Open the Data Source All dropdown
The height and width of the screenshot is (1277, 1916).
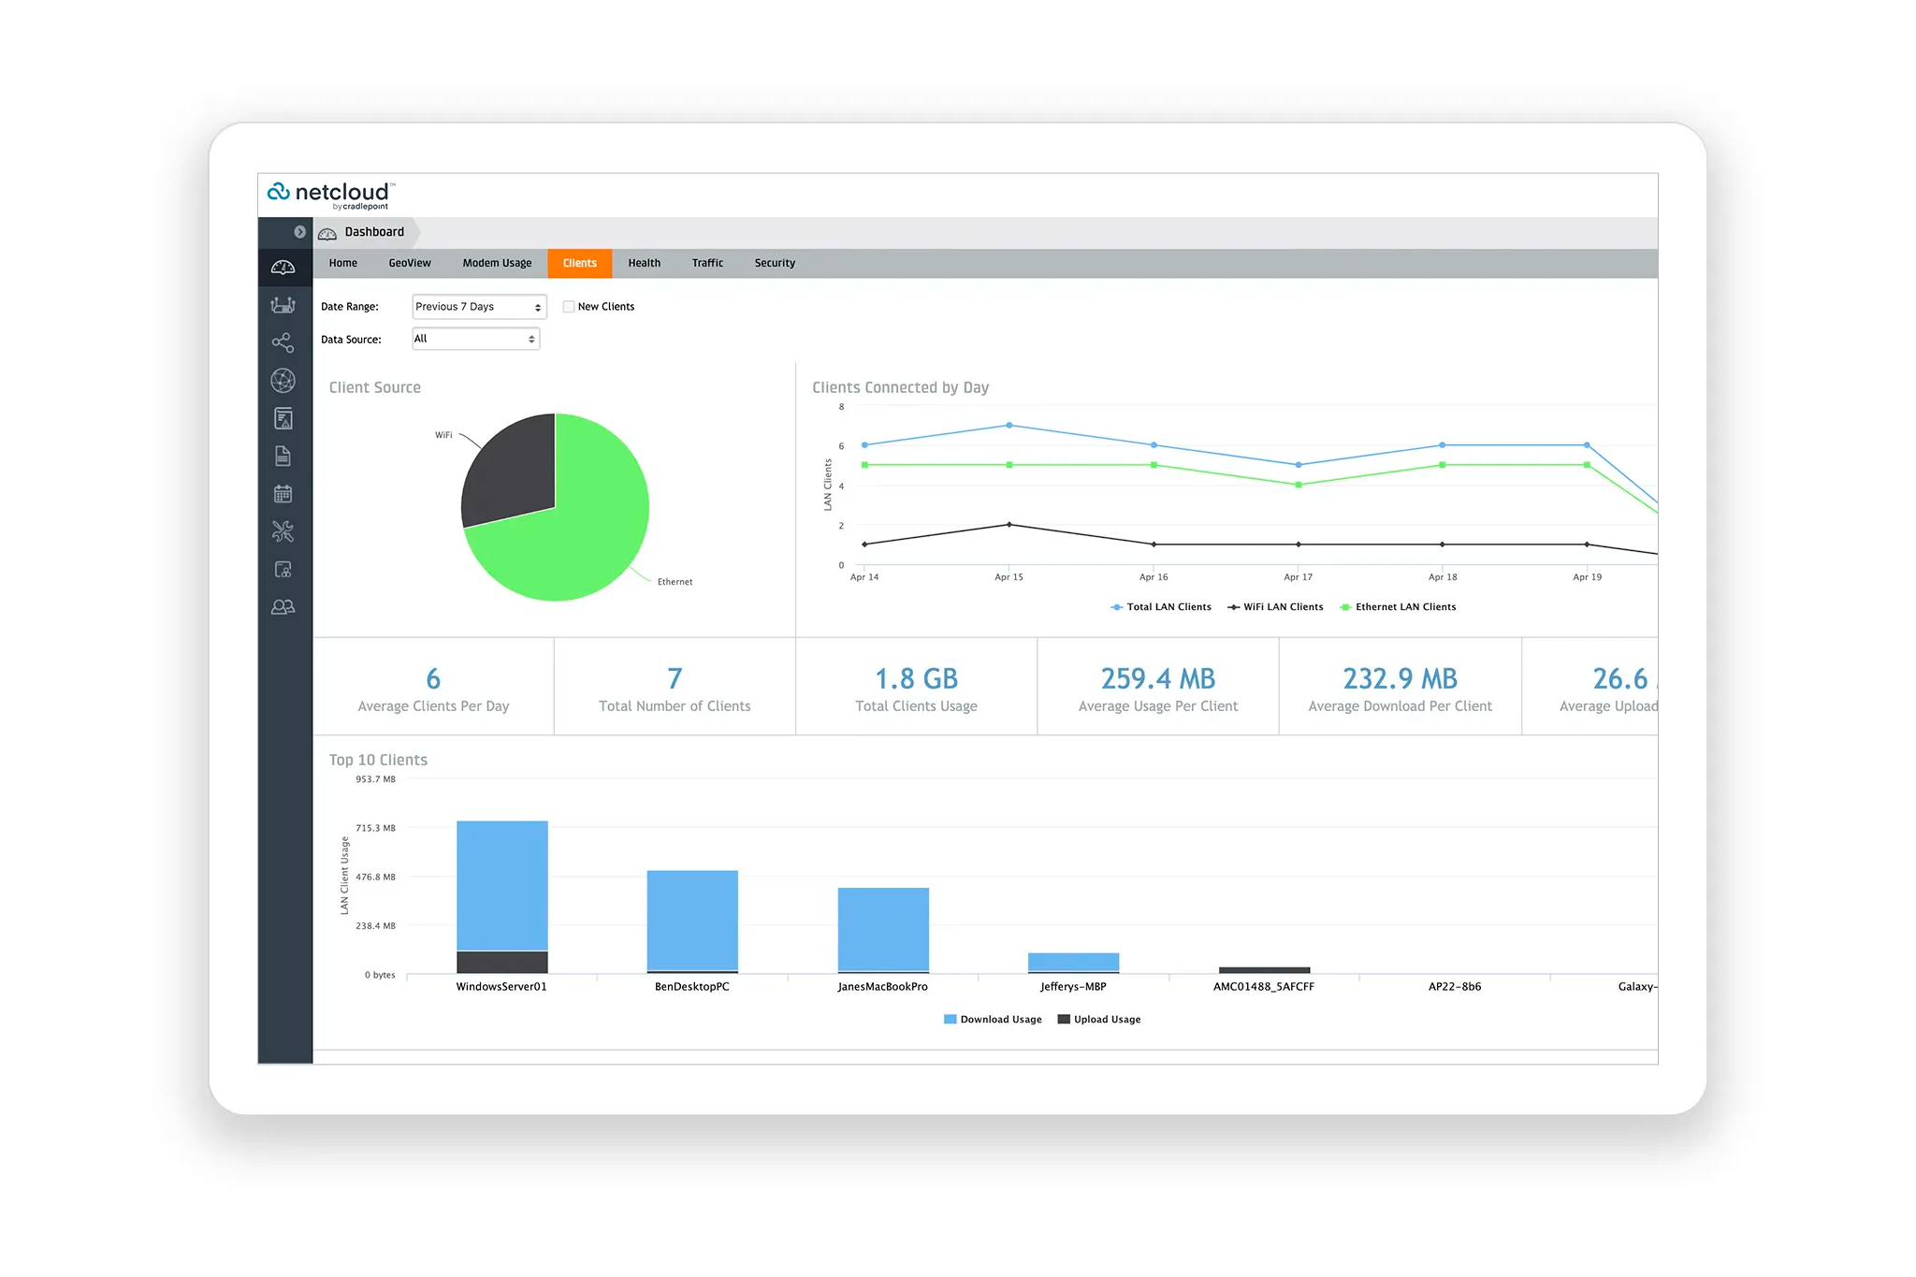(475, 339)
